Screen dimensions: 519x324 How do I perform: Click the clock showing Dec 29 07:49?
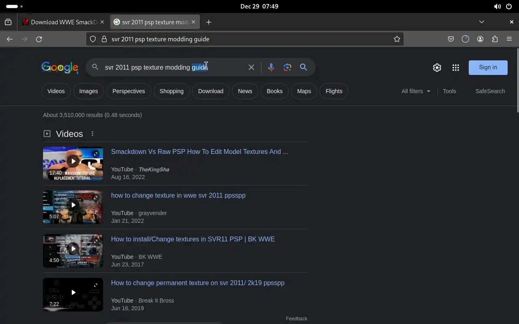pos(259,6)
